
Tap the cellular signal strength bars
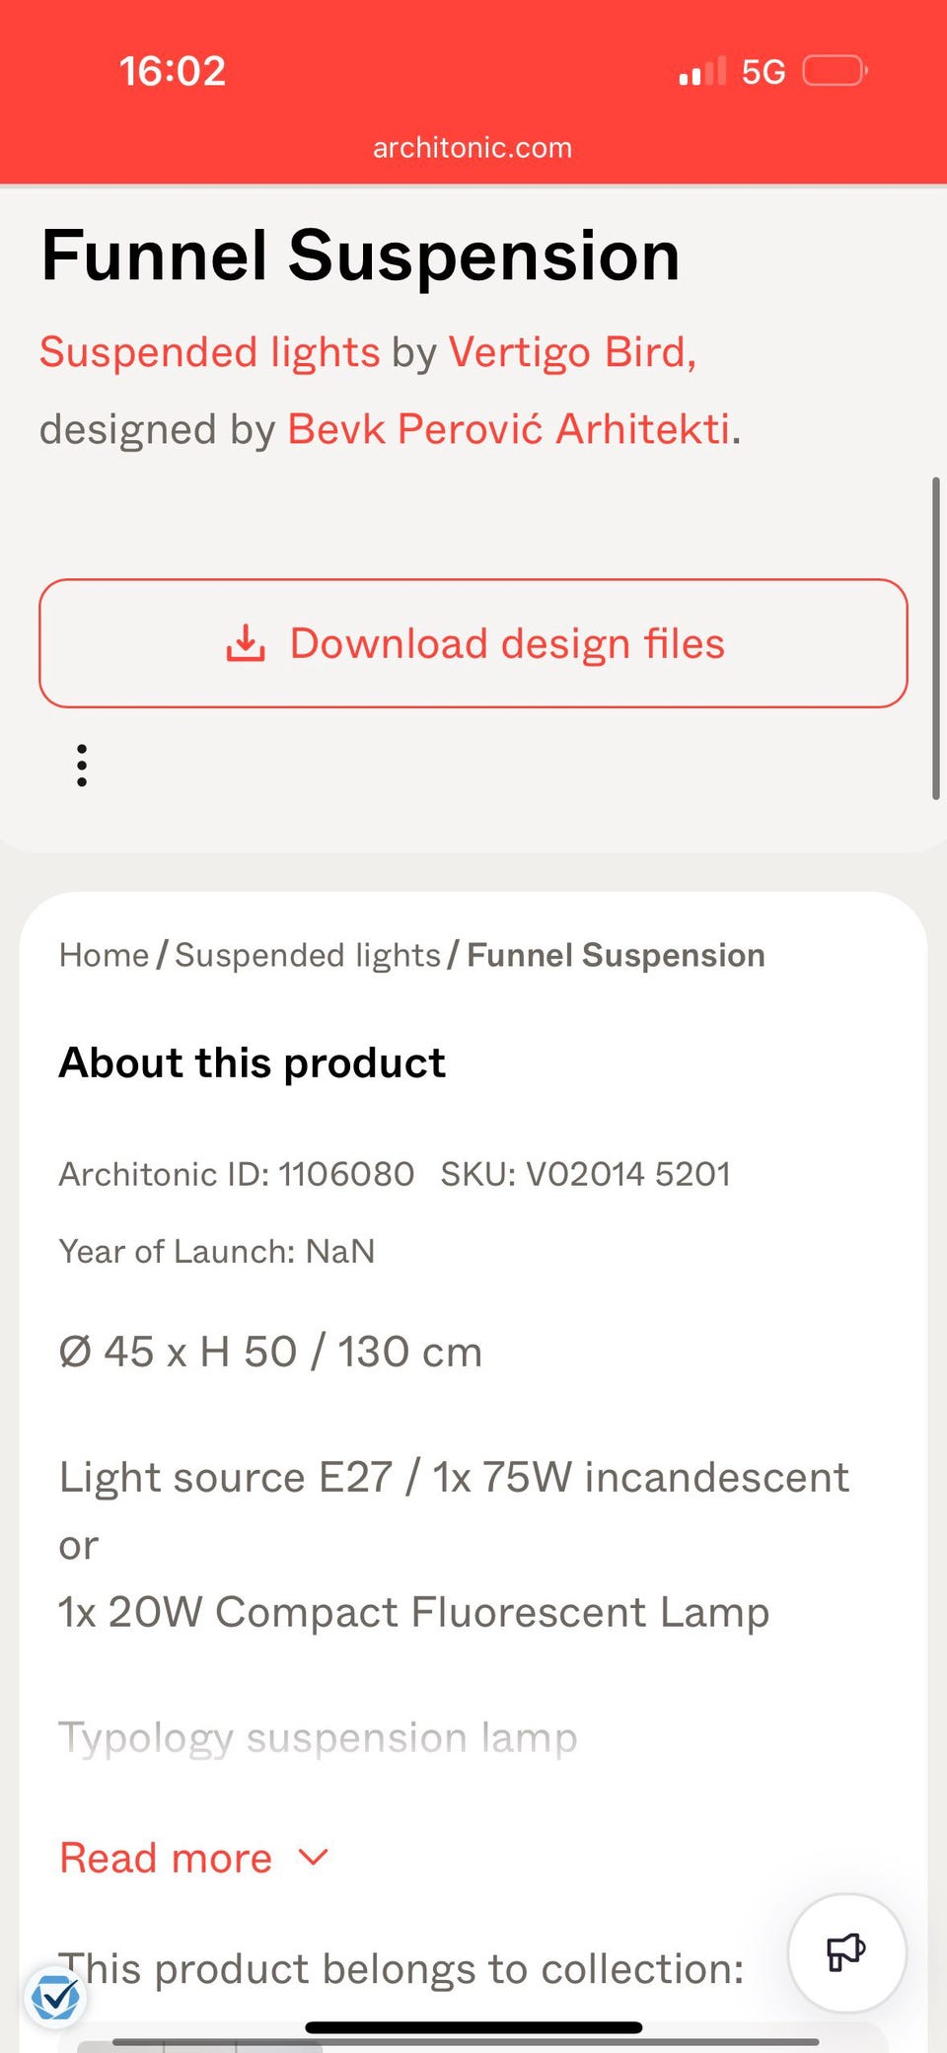[x=702, y=72]
